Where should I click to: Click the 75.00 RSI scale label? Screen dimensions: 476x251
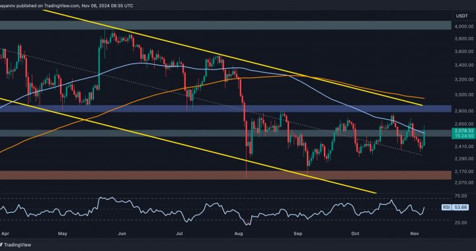click(x=461, y=196)
